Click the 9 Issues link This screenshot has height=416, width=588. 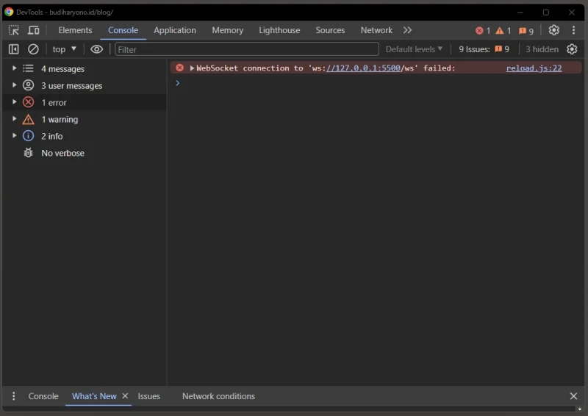tap(484, 49)
